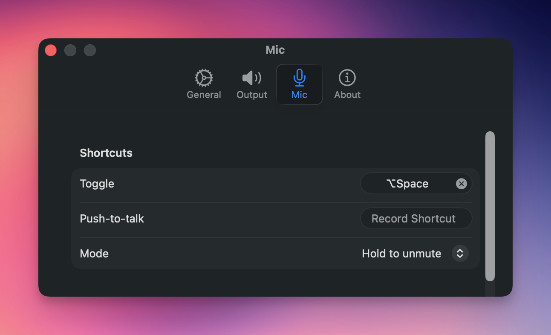Record a Push-to-talk shortcut

416,219
